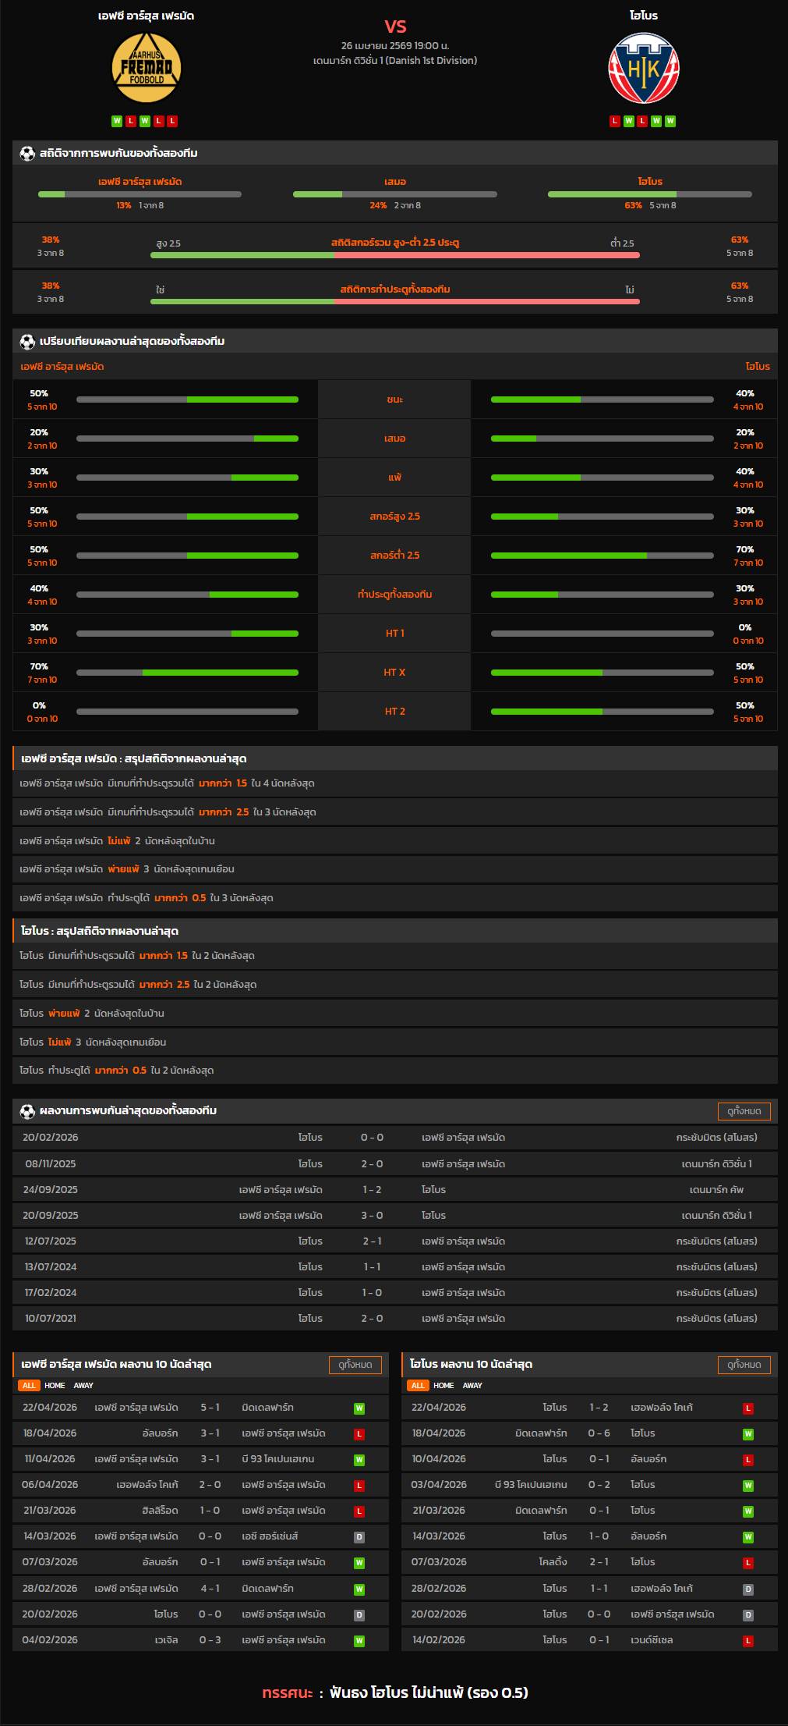The height and width of the screenshot is (1726, 788).
Task: Select AWAY filter in Hobro last 10 matches
Action: point(472,1385)
